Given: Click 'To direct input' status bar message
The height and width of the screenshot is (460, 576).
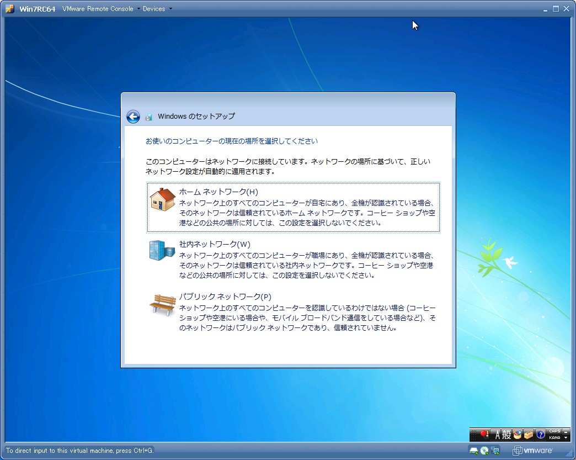Looking at the screenshot, I should (x=79, y=451).
